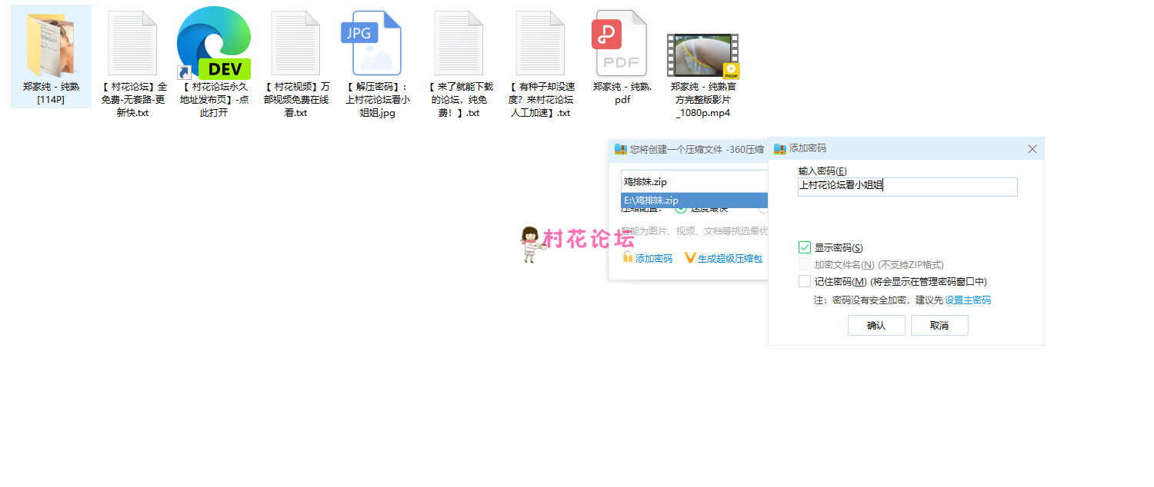This screenshot has width=1154, height=487.
Task: Uncheck the 显示密码 checkbox
Action: (805, 247)
